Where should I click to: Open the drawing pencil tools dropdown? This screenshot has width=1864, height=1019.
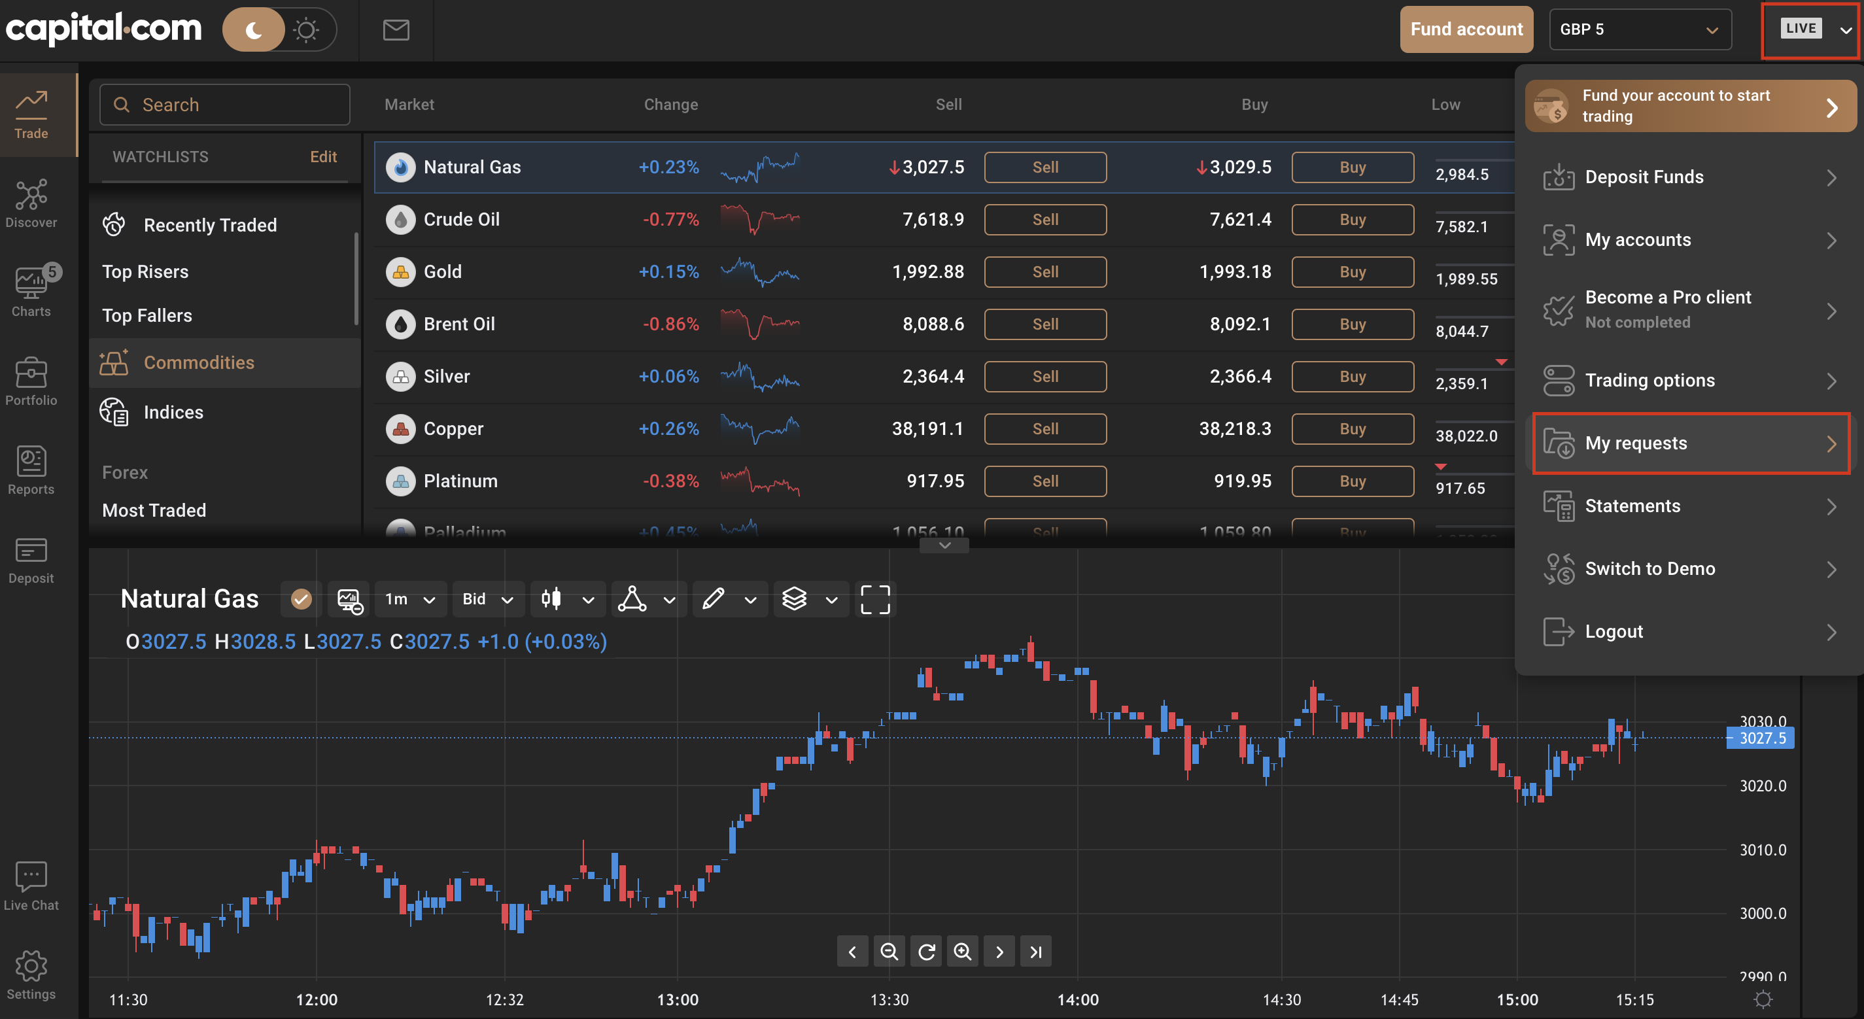point(729,599)
